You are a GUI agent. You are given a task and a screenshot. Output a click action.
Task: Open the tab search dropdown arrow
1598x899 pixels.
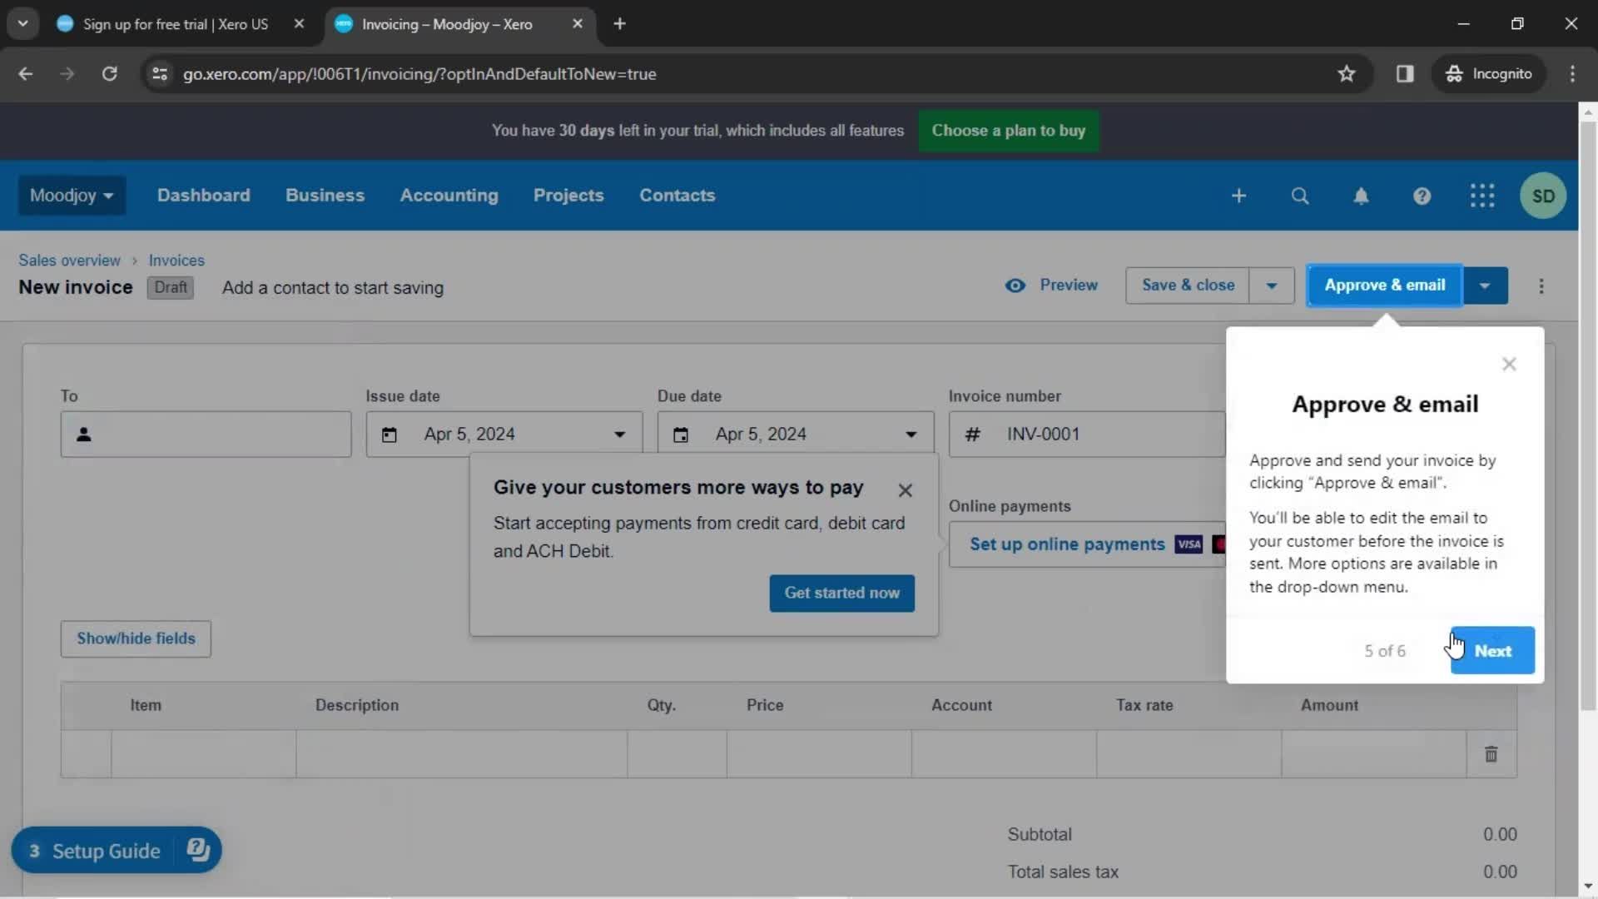pyautogui.click(x=23, y=24)
